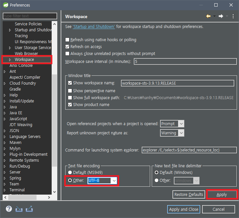Uncheck Refresh on access
This screenshot has height=218, width=239.
tap(67, 47)
